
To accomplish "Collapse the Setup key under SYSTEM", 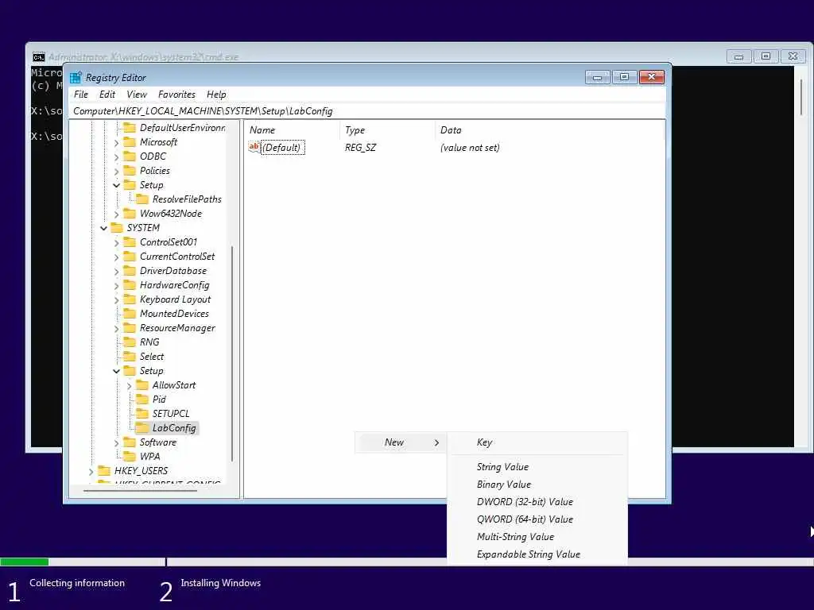I will 116,371.
